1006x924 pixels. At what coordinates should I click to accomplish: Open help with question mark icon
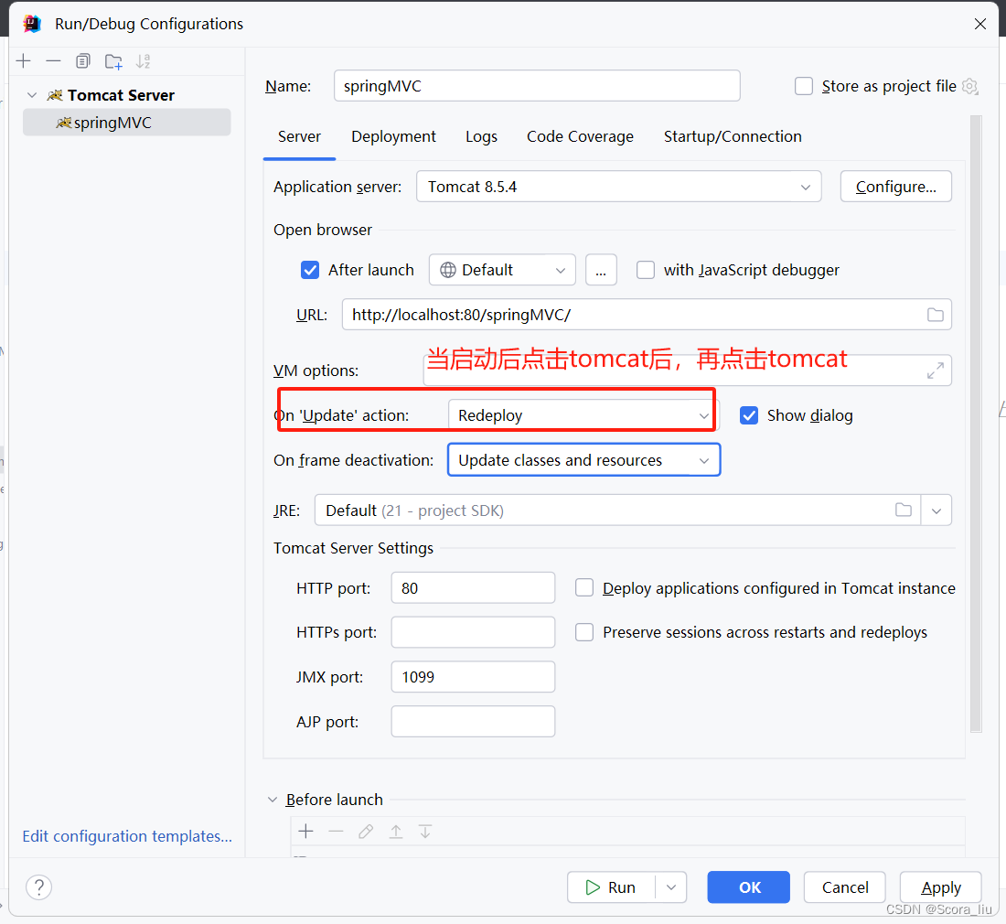click(x=39, y=887)
